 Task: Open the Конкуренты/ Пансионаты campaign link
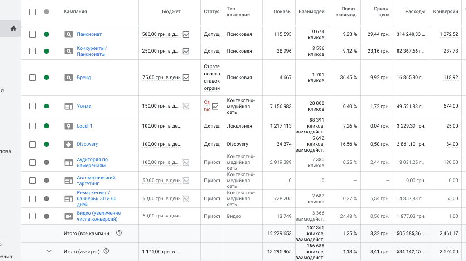(x=92, y=51)
